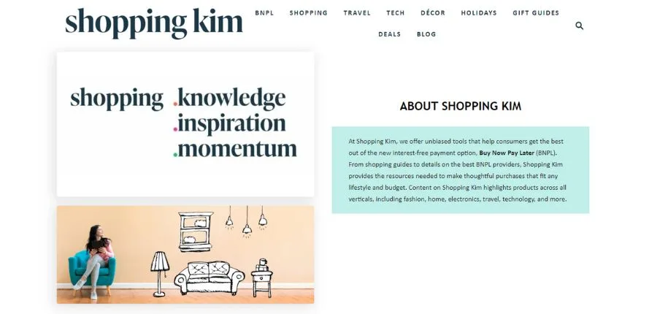Image resolution: width=657 pixels, height=314 pixels.
Task: Visit the Décor section
Action: [x=433, y=13]
